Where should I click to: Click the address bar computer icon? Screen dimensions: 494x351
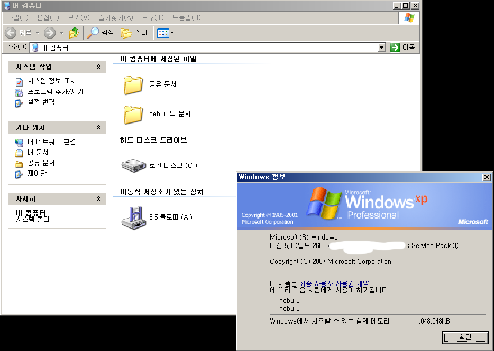35,48
